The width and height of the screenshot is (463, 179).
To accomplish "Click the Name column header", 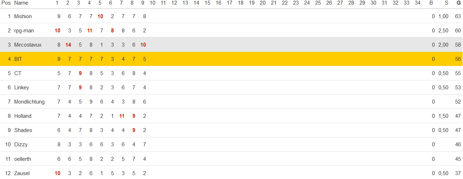I will [21, 3].
